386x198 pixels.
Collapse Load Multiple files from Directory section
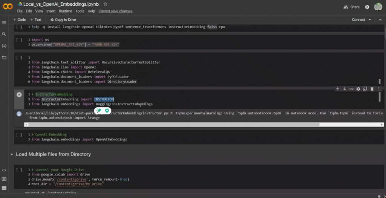pyautogui.click(x=12, y=154)
